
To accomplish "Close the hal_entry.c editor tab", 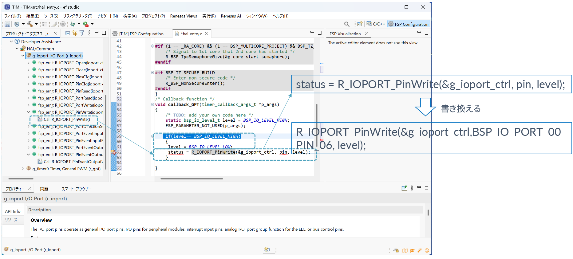I will pos(207,34).
